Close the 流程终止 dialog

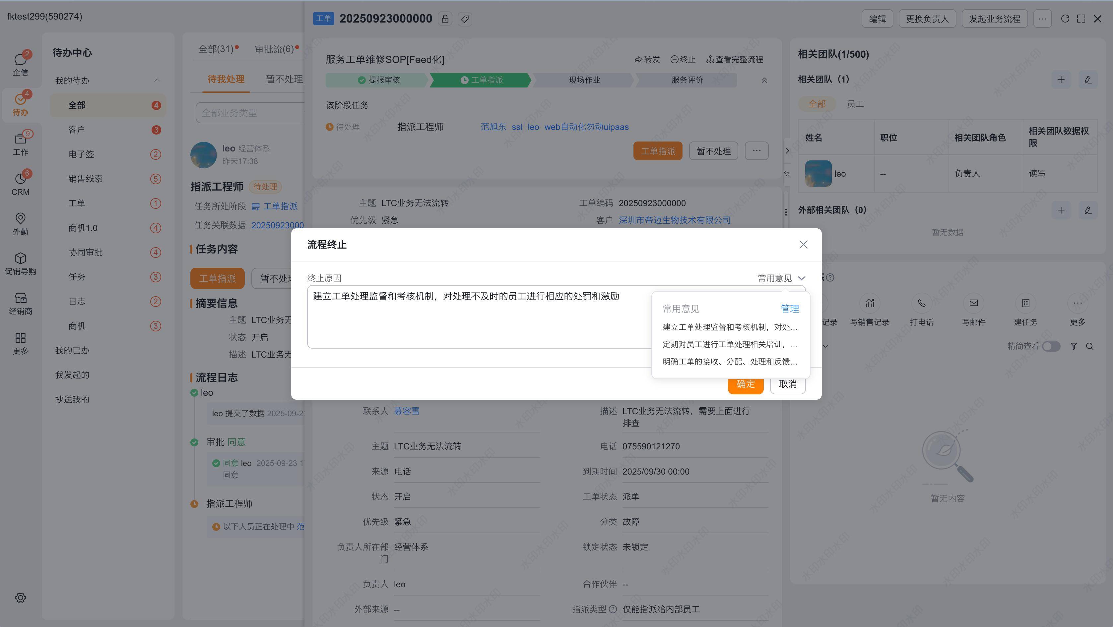[803, 245]
